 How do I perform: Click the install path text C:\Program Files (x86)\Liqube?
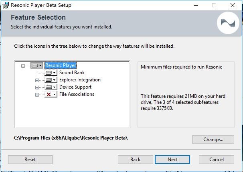(71, 138)
